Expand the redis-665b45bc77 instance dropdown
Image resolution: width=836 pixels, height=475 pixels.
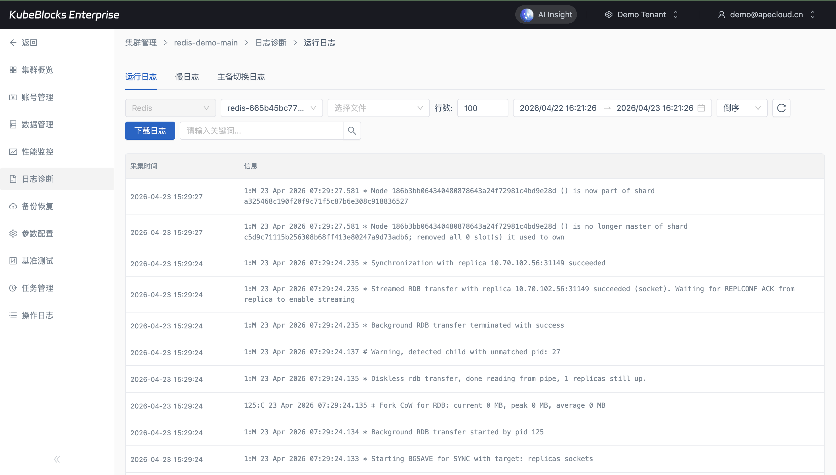[271, 108]
